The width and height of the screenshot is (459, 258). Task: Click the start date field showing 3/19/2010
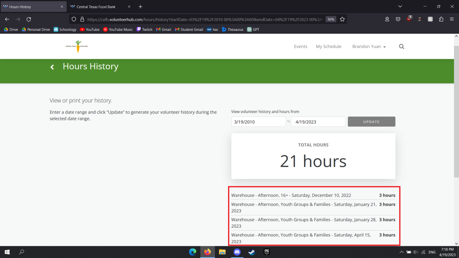point(259,121)
